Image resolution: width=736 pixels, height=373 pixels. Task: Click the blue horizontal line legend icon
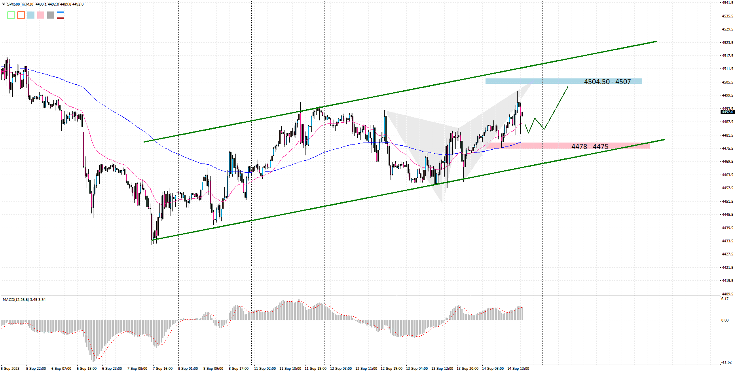61,13
